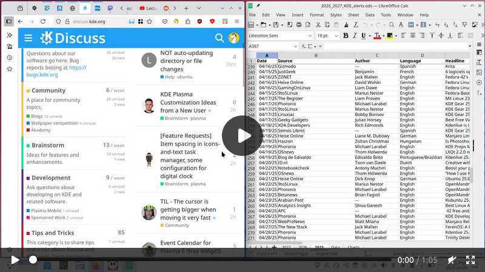Open the Format menu in Calc
The height and width of the screenshot is (272, 485).
click(x=316, y=15)
